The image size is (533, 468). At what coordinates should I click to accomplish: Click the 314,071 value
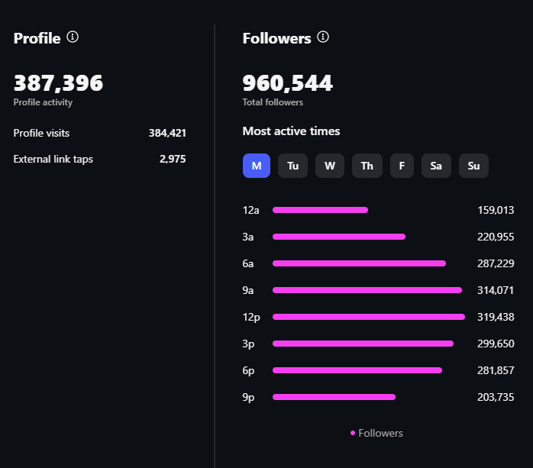point(496,290)
